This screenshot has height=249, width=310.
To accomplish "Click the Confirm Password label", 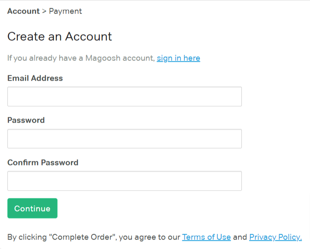I will (x=43, y=163).
